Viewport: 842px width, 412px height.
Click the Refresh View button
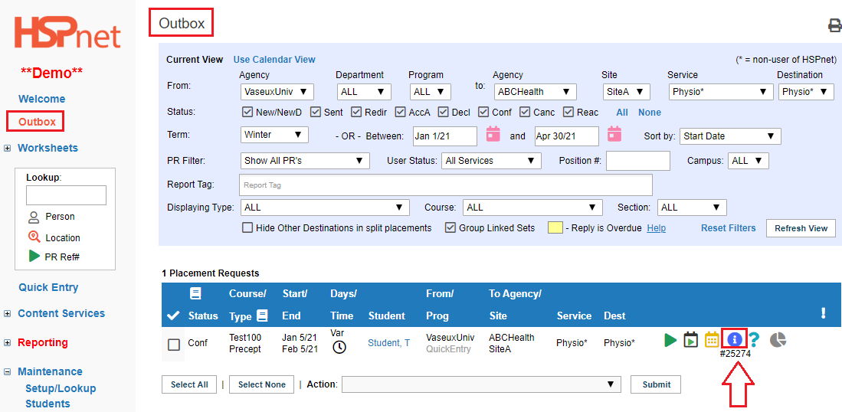point(801,228)
